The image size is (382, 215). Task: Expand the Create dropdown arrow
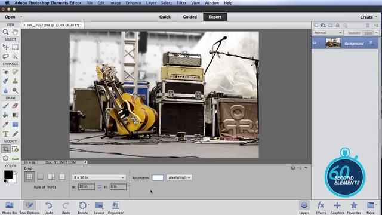pos(377,17)
